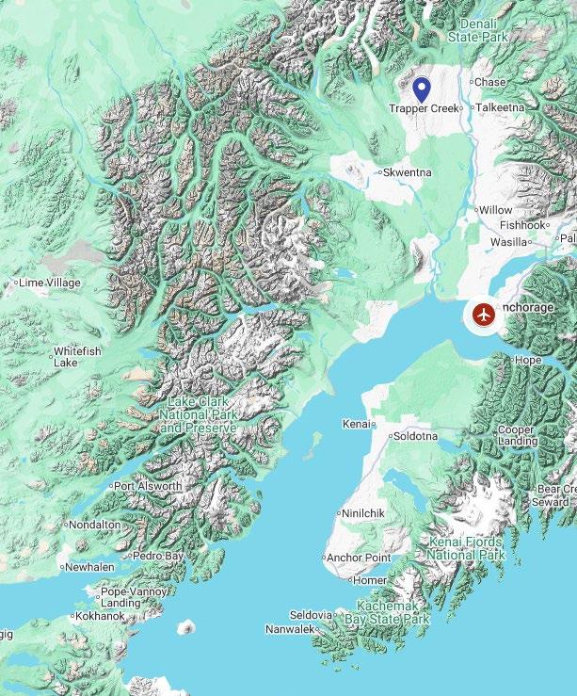Select the Wasilla city label

point(508,242)
